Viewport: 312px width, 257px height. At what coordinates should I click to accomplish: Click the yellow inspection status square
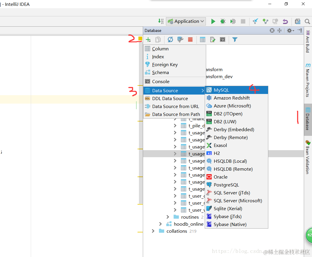click(140, 39)
